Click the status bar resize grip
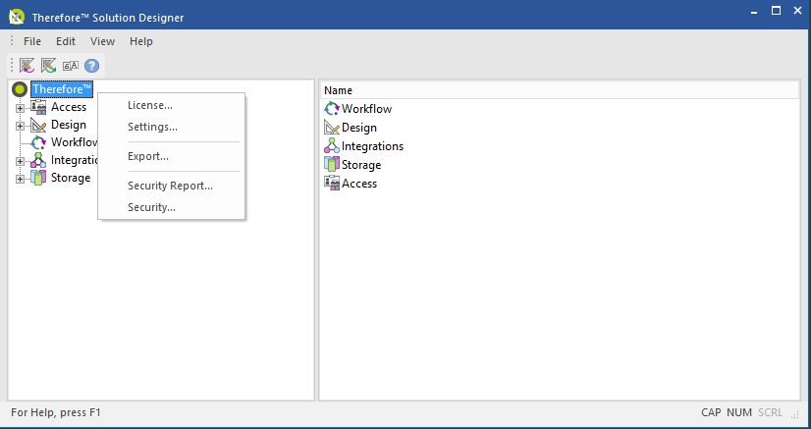811x429 pixels. point(795,414)
